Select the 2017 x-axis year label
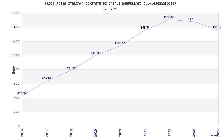221x138 pixels. click(47, 133)
